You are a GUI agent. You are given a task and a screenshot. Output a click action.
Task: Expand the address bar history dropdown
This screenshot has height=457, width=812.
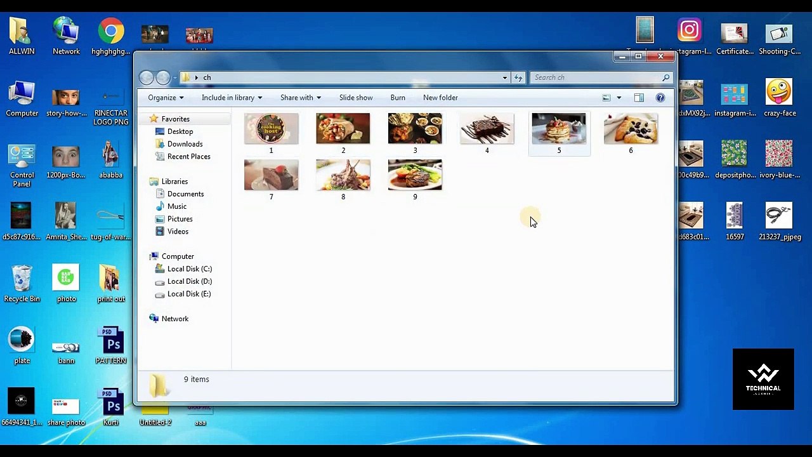[x=505, y=77]
